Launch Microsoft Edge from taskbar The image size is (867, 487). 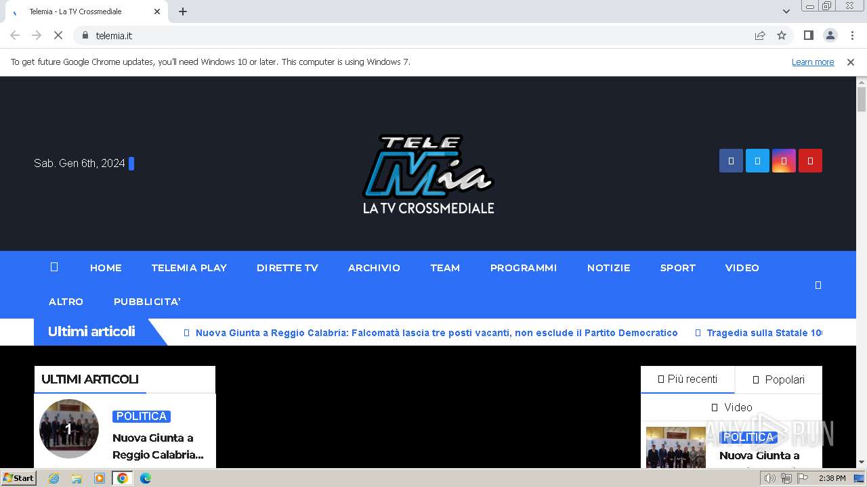pyautogui.click(x=145, y=478)
